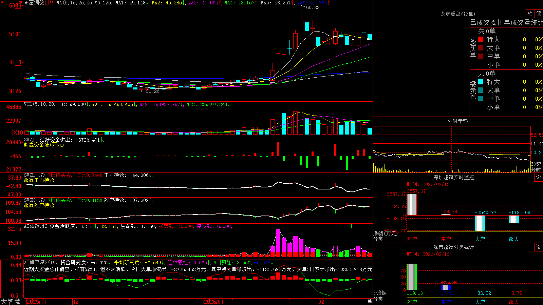Click the 深市超赢分类统计 panel title
Image resolution: width=543 pixels, height=305 pixels.
[x=454, y=247]
